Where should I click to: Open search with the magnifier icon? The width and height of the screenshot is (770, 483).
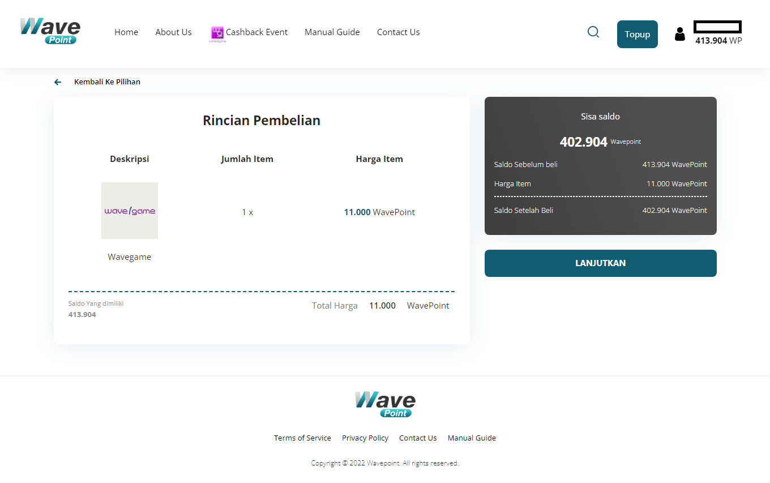[x=593, y=32]
